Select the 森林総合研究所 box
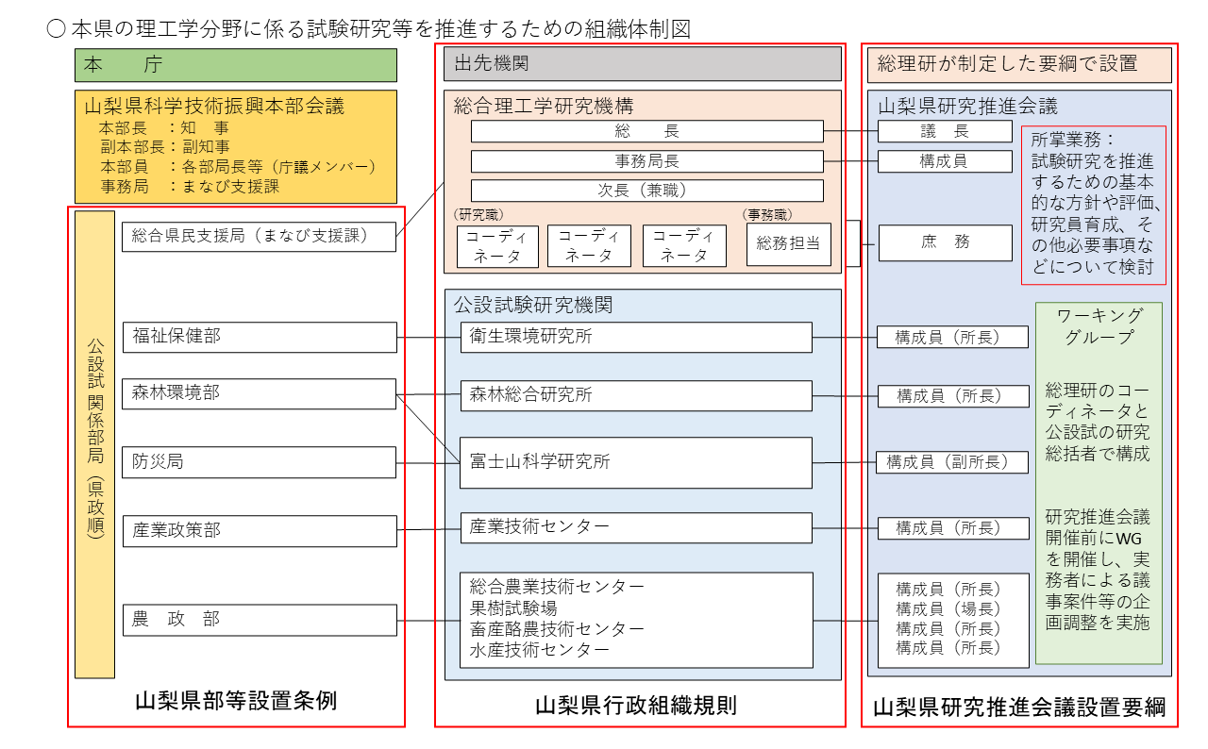Screen dimensions: 1208x749 coord(635,395)
